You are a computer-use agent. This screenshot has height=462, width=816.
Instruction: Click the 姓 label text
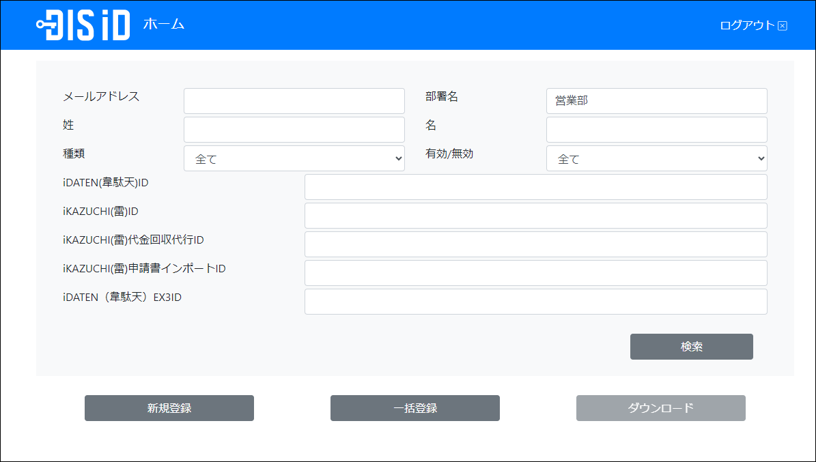coord(68,126)
